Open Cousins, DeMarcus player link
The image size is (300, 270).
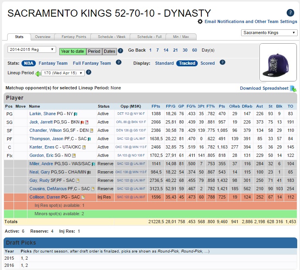coord(48,189)
